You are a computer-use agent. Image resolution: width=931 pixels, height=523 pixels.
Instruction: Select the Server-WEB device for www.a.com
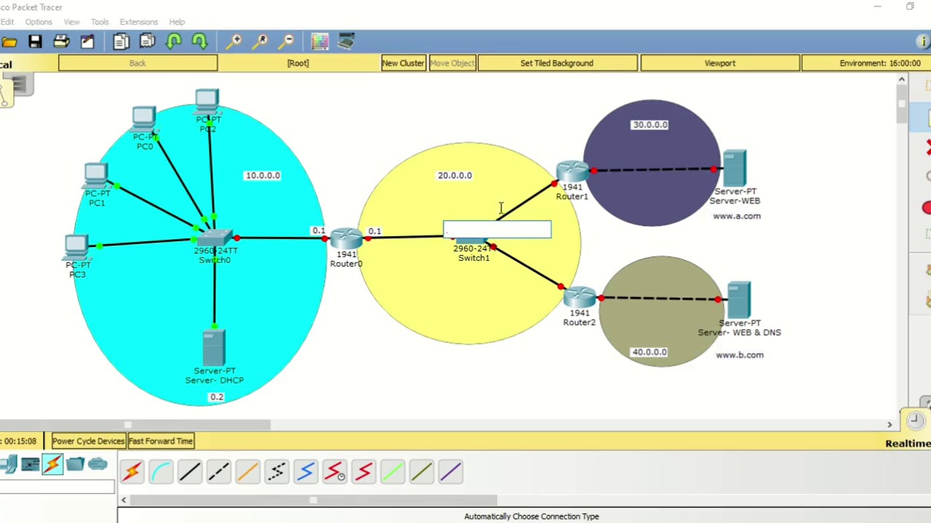tap(735, 169)
